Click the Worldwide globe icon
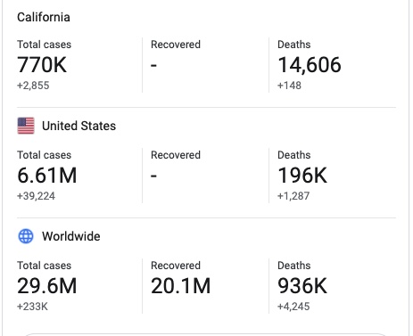Image resolution: width=413 pixels, height=336 pixels. (x=26, y=236)
